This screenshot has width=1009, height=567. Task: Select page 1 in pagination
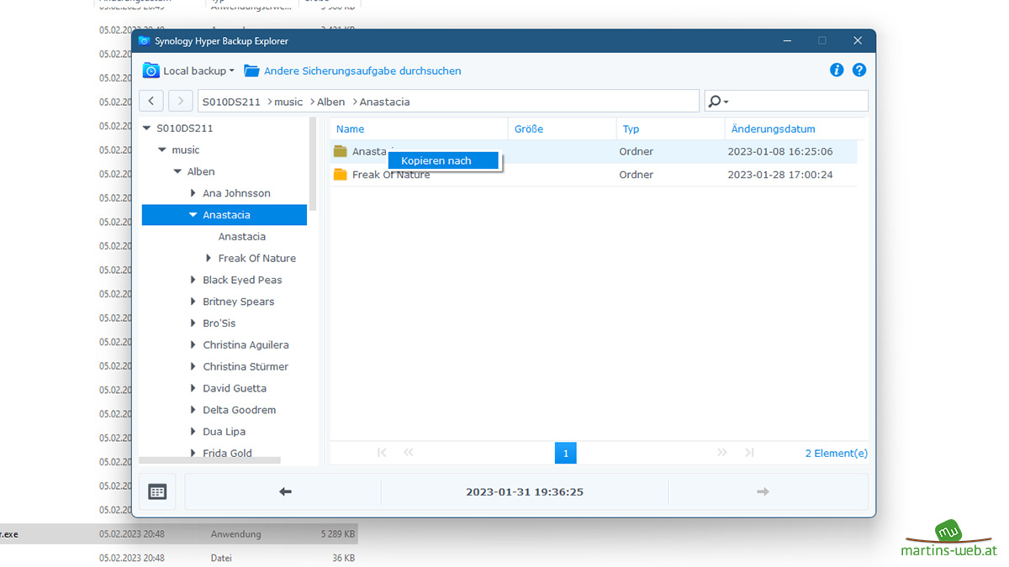tap(566, 453)
